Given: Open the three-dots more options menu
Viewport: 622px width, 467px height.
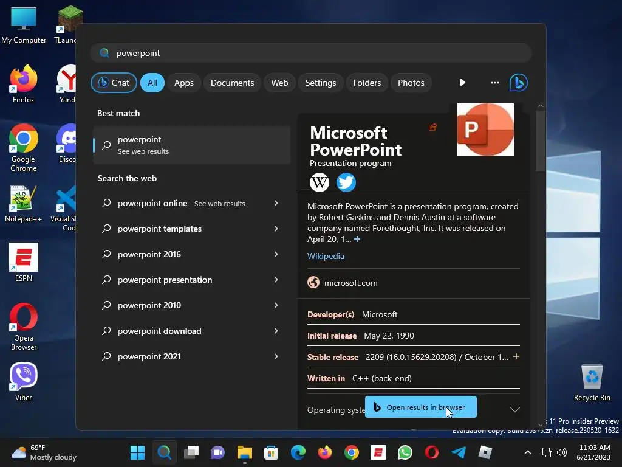Looking at the screenshot, I should click(494, 83).
